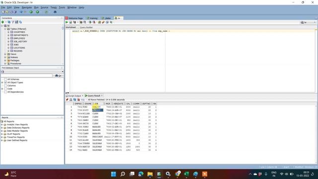Click the Windows Start icon in taskbar
This screenshot has height=179, width=318.
click(114, 174)
